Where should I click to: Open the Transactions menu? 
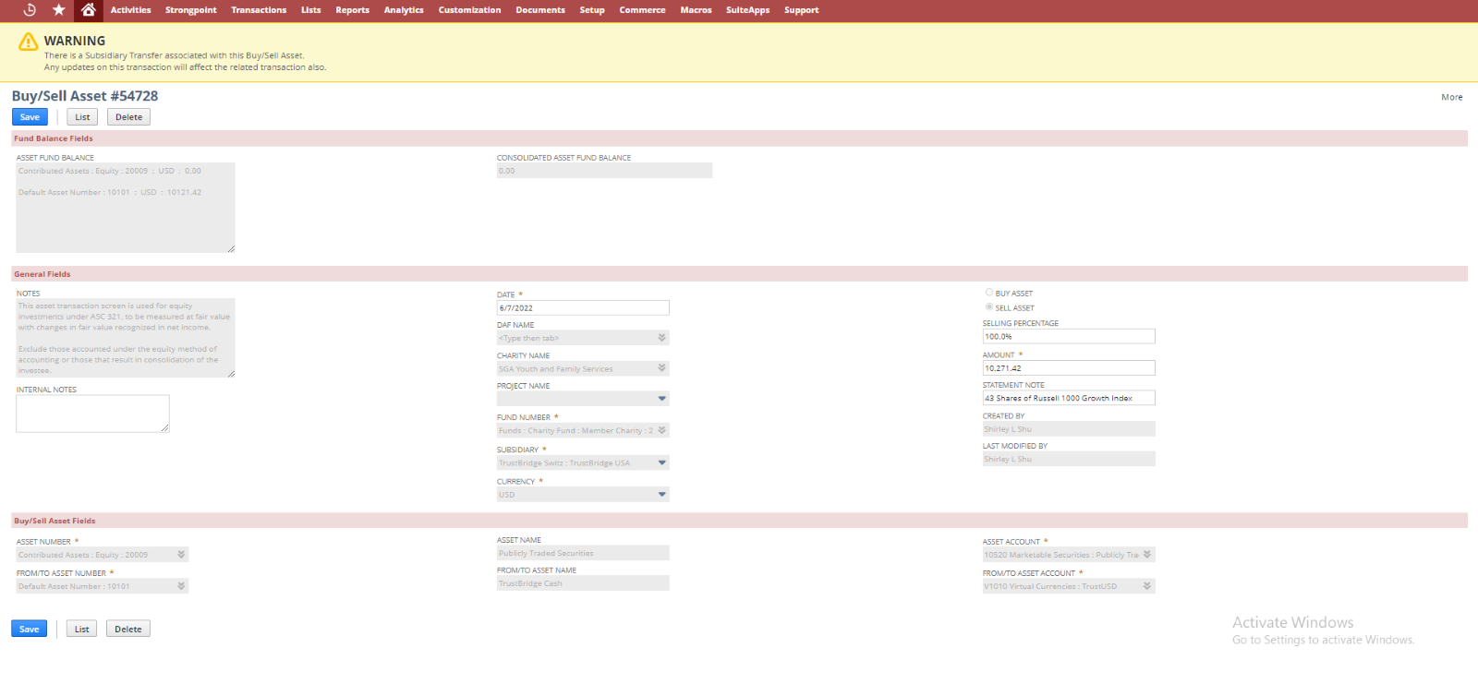[x=259, y=10]
